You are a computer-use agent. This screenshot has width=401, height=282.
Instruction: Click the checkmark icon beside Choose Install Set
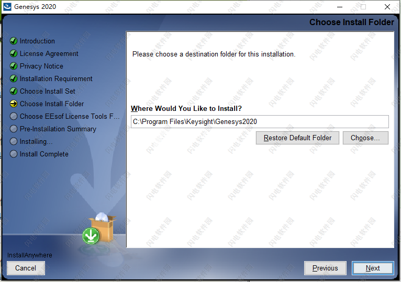pos(14,91)
